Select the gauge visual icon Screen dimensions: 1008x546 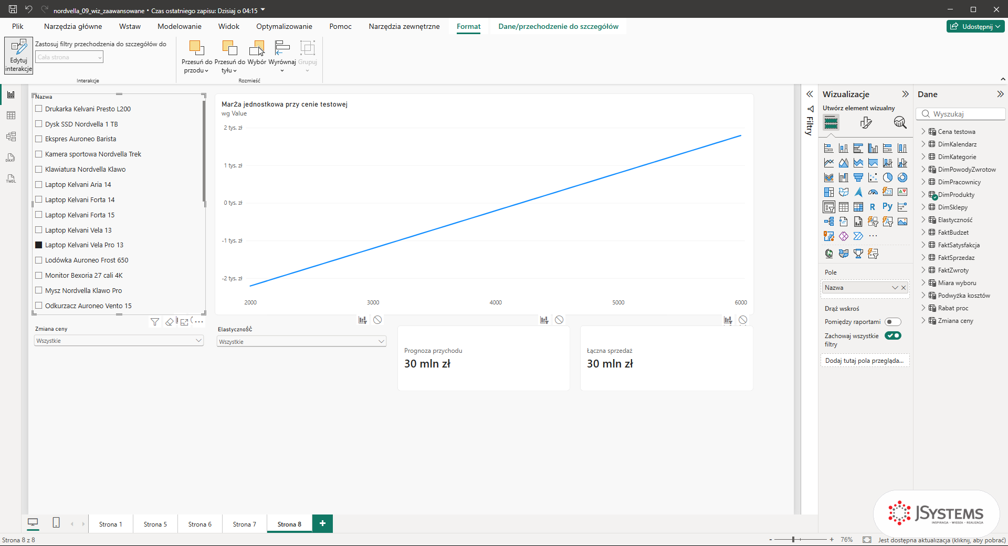coord(873,192)
